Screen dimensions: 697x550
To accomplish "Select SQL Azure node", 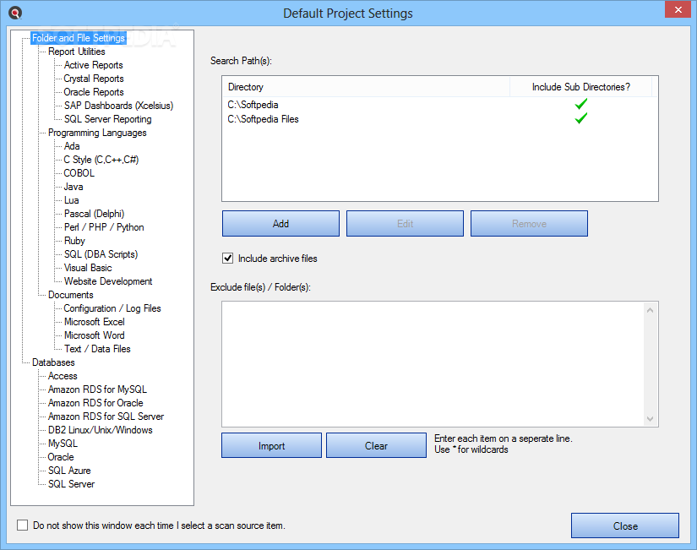I will 69,471.
